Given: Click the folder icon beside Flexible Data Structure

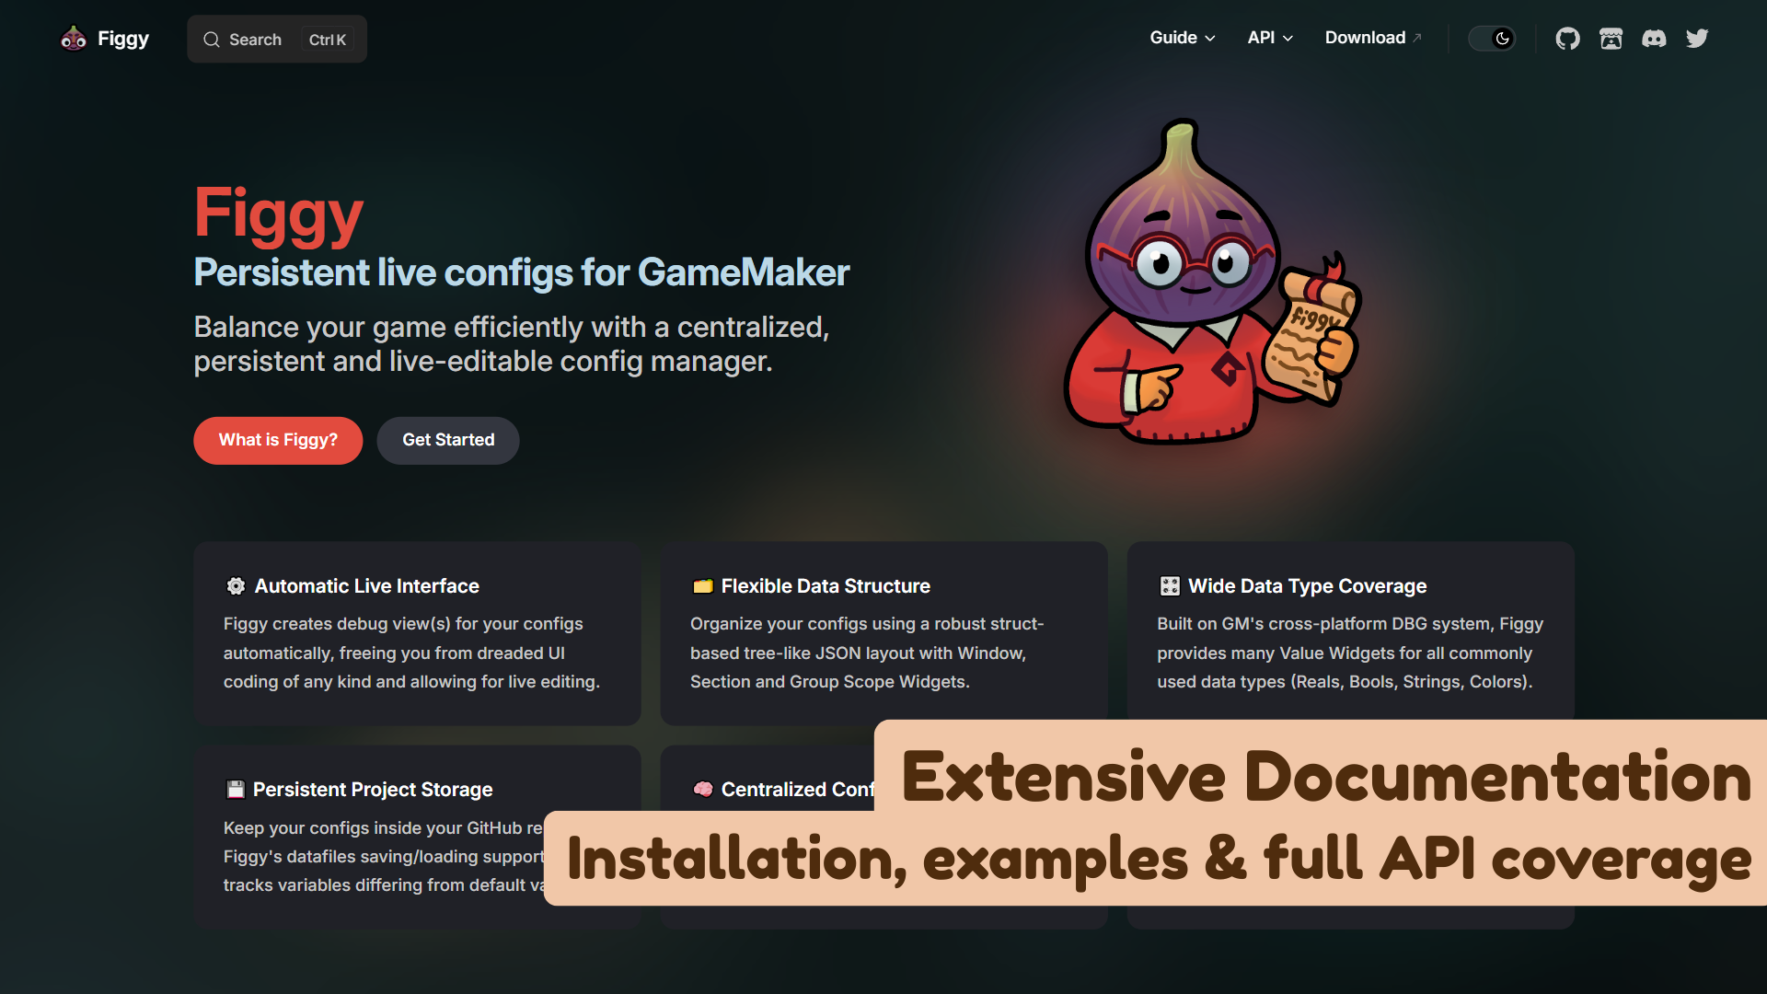Looking at the screenshot, I should pyautogui.click(x=703, y=586).
